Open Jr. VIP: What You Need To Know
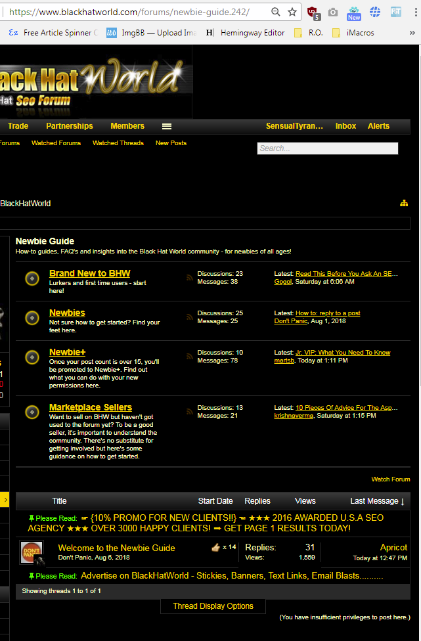This screenshot has width=421, height=641. (x=343, y=353)
